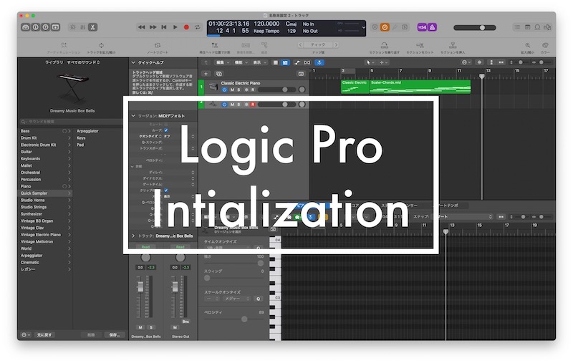Open the メジャー scale quantize dropdown
The image size is (573, 363).
237,299
